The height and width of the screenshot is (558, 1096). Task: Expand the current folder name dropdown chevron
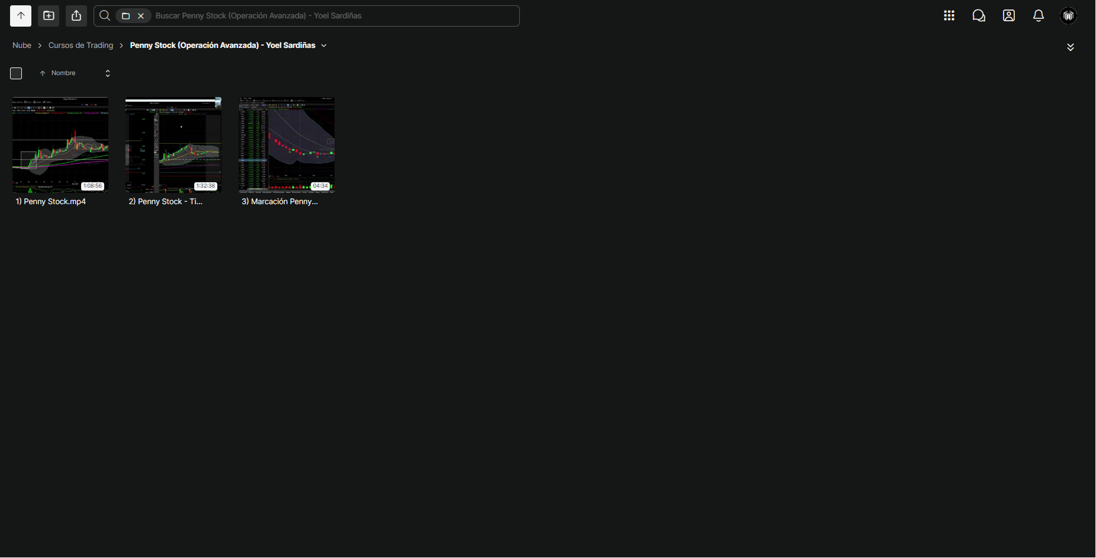click(324, 46)
